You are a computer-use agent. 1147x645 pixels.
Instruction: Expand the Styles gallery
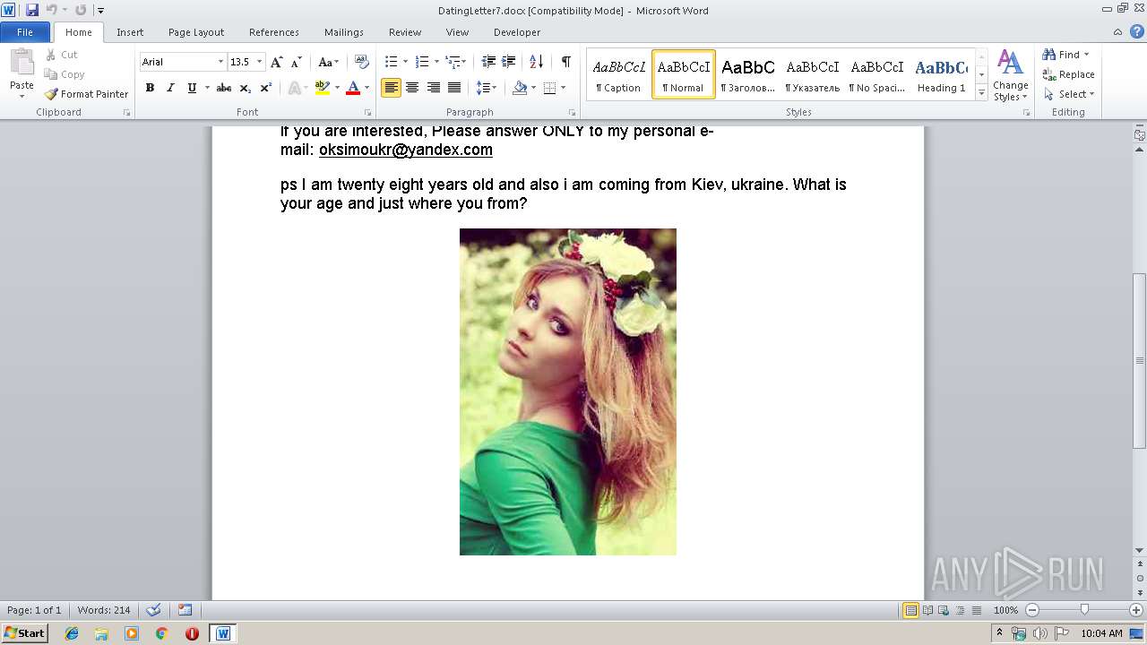981,93
